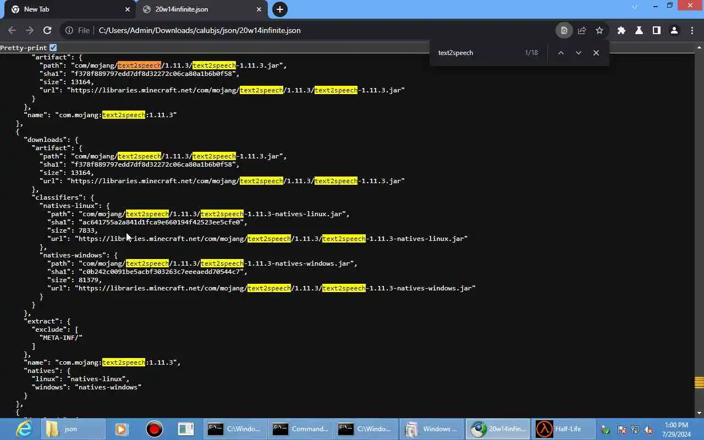This screenshot has height=440, width=704.
Task: Open the json folder in taskbar
Action: 74,429
